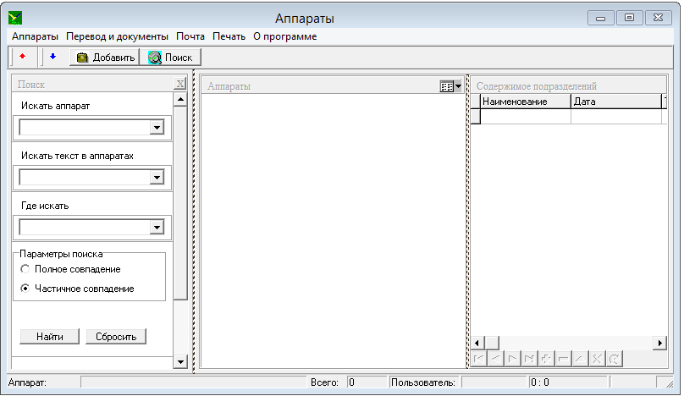Go to next record in navigator

[x=512, y=359]
